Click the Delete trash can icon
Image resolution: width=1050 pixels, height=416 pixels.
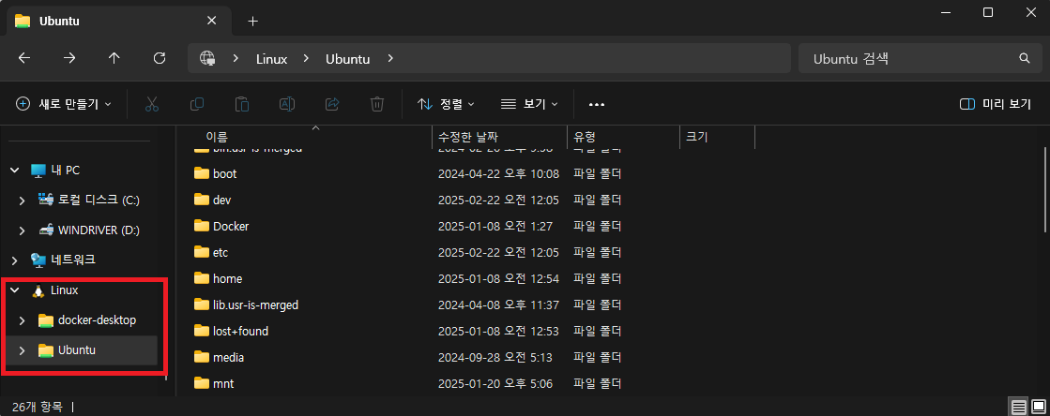[377, 104]
